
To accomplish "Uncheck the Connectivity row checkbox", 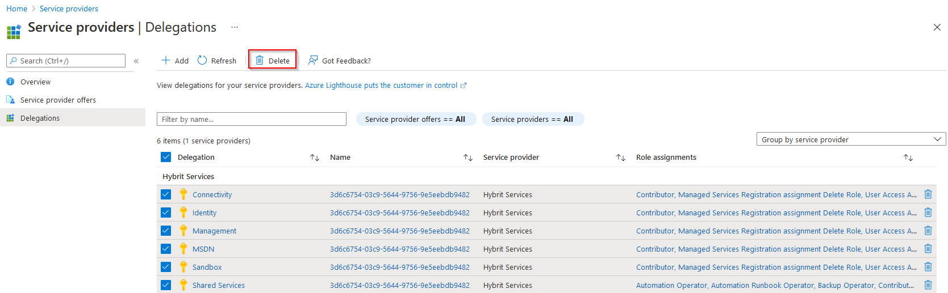I will coord(166,194).
